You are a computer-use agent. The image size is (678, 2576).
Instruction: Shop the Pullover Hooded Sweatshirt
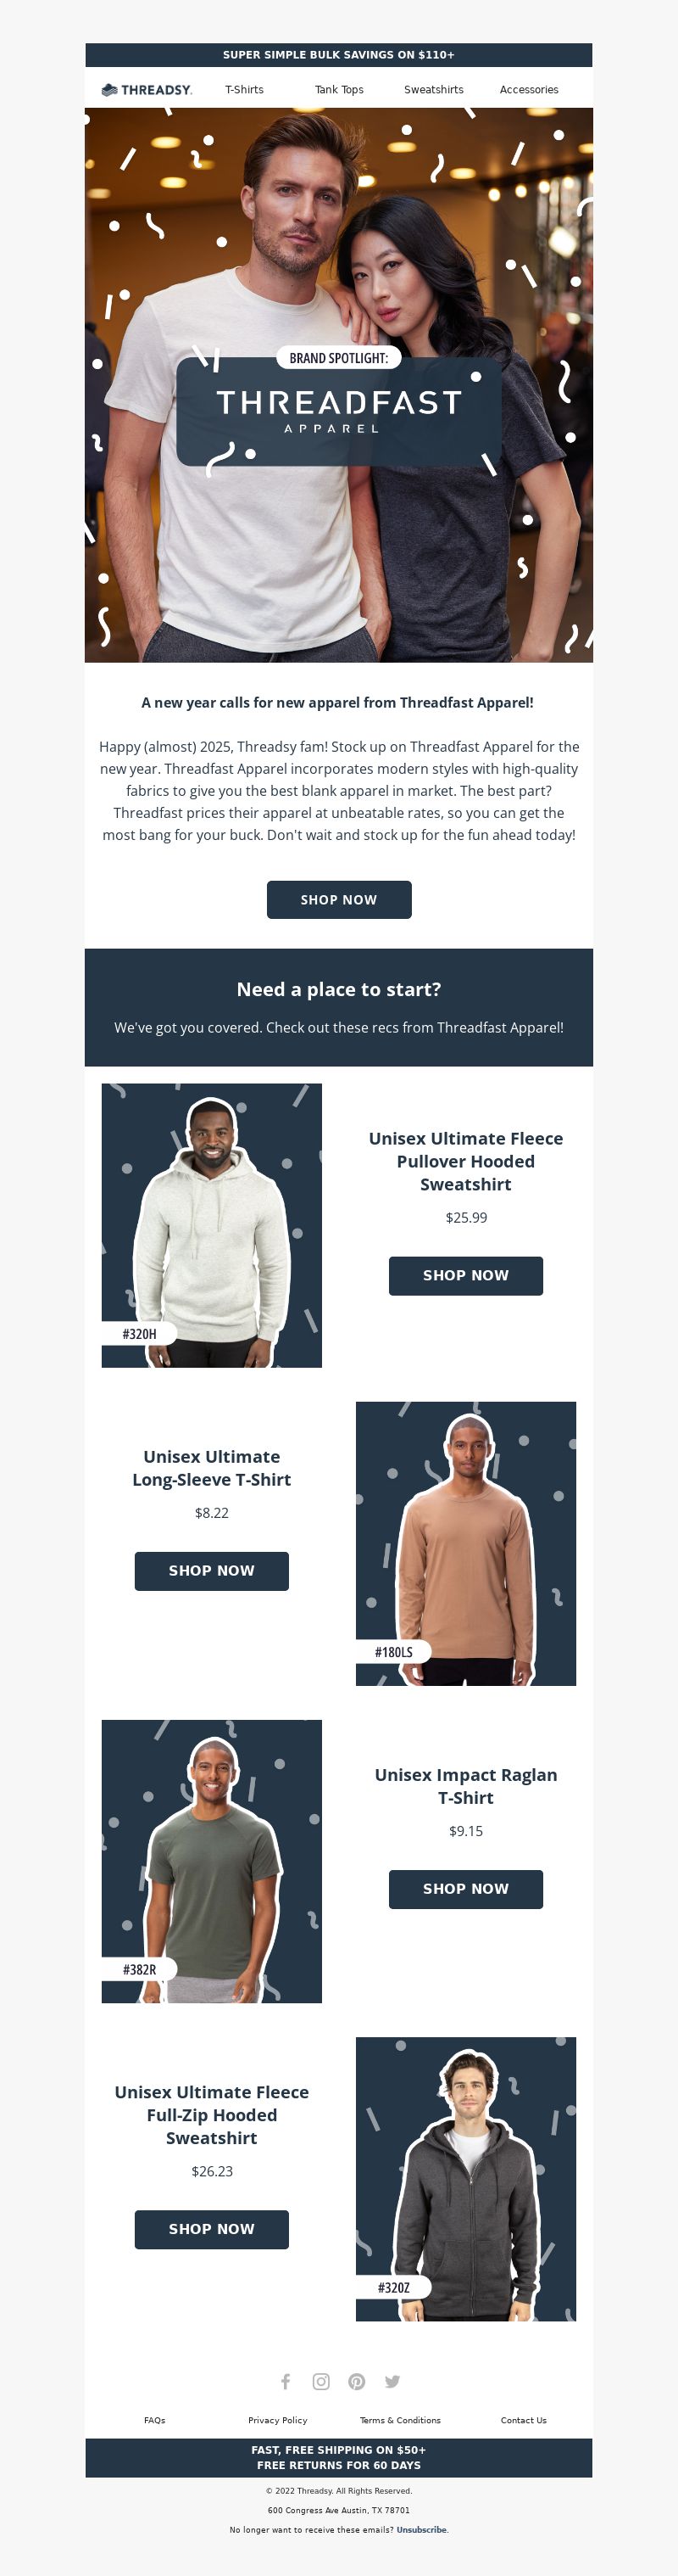click(466, 1276)
